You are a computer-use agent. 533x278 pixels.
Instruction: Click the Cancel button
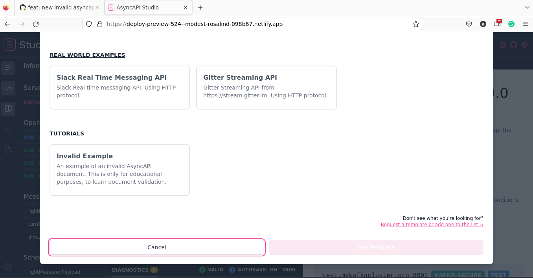(x=157, y=247)
